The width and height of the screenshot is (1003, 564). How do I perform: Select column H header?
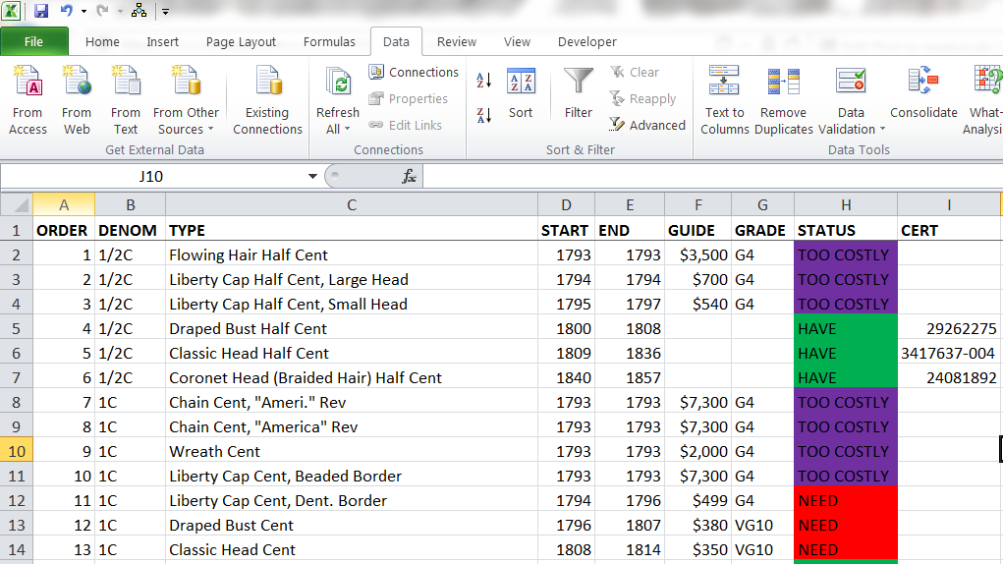pyautogui.click(x=846, y=204)
